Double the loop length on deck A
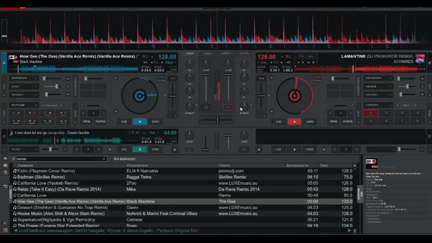This screenshot has width=432, height=243. (103, 113)
